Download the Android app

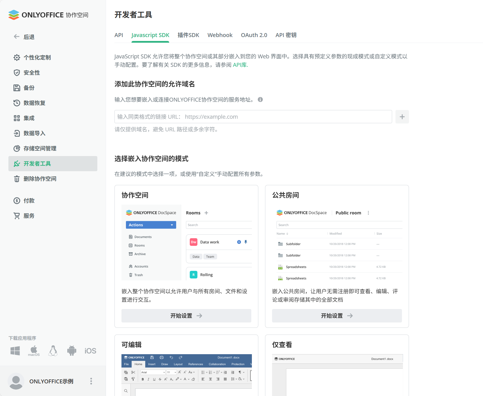pos(72,351)
